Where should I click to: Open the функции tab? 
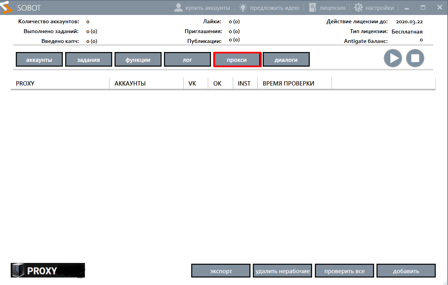pyautogui.click(x=138, y=60)
